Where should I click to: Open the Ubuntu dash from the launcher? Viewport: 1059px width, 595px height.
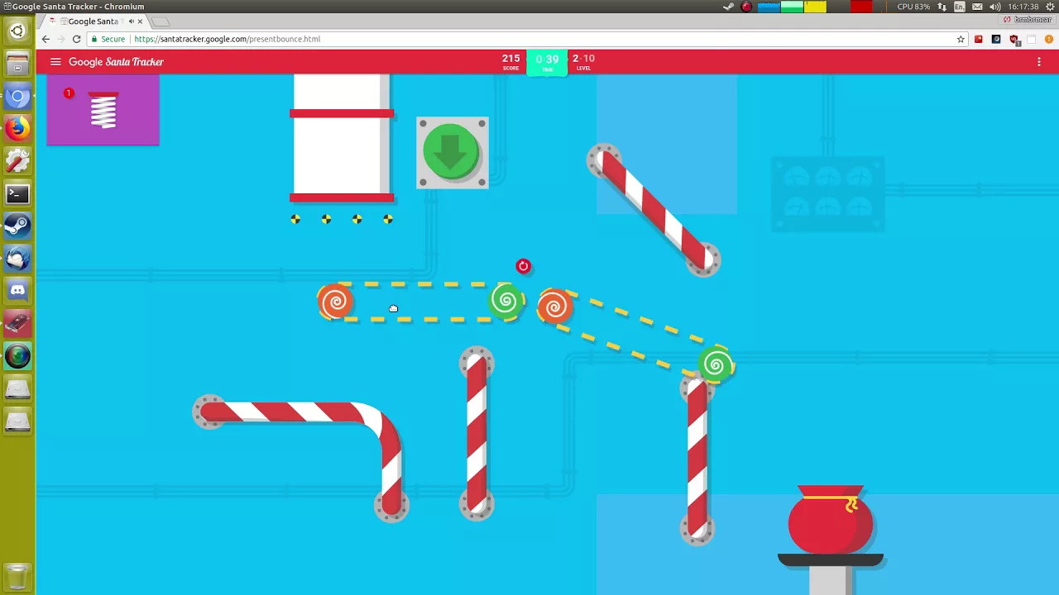17,31
